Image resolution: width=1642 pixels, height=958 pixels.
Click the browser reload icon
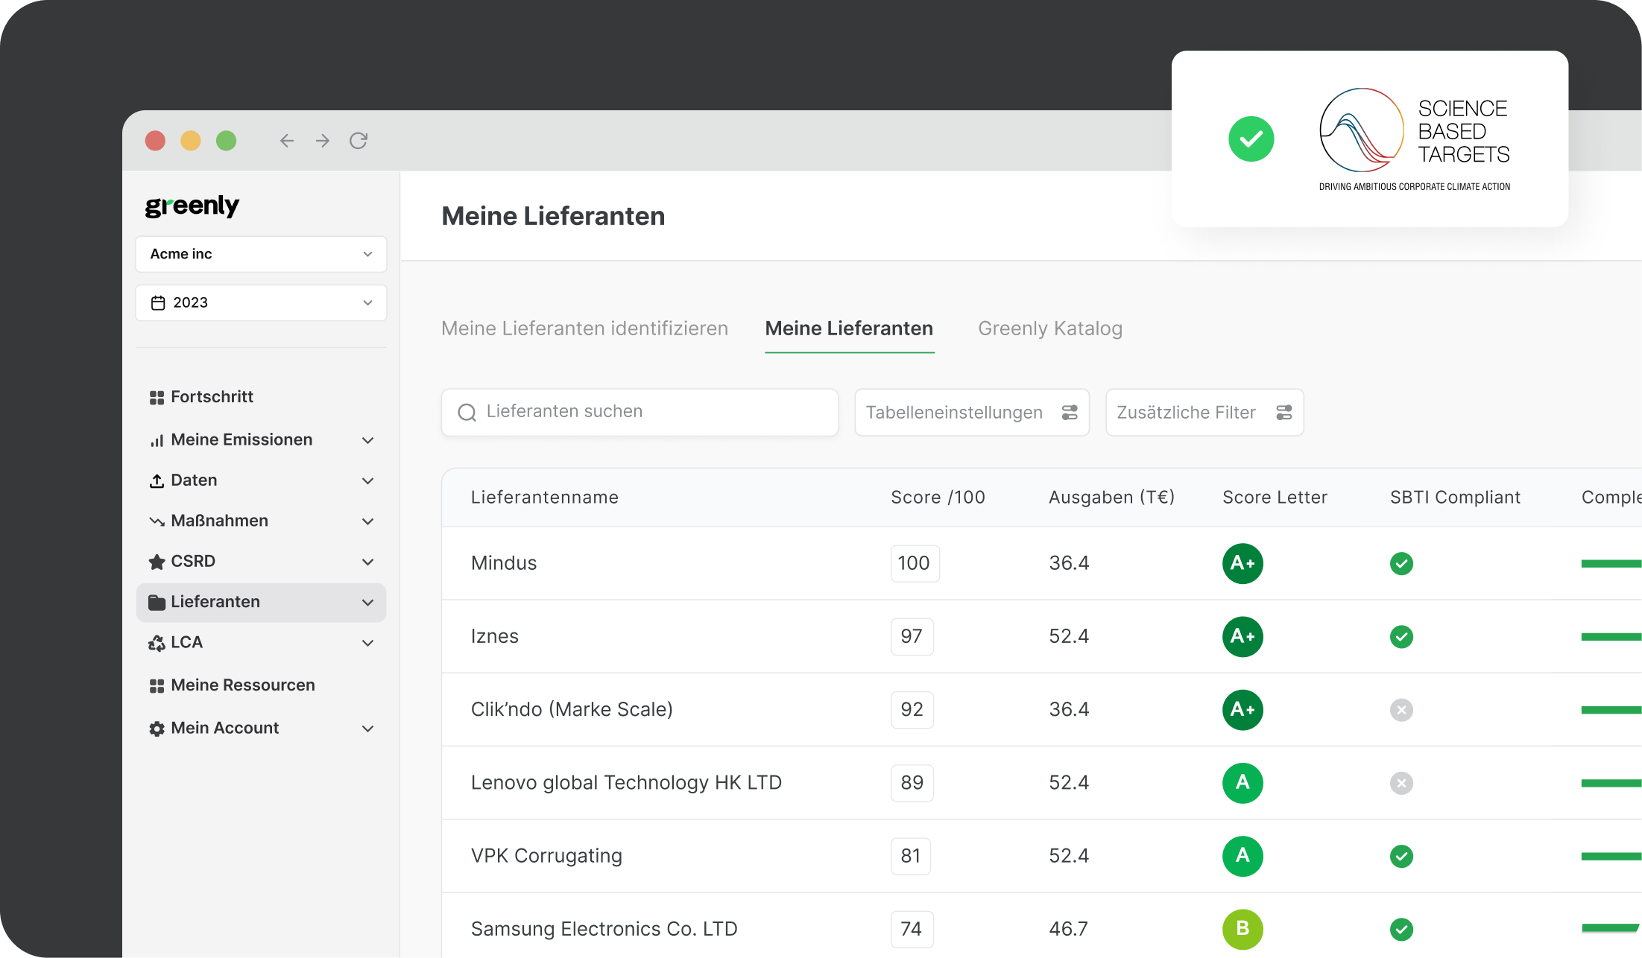click(359, 141)
